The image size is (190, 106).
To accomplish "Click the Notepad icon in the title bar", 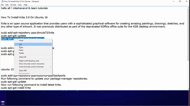I will [2, 1].
